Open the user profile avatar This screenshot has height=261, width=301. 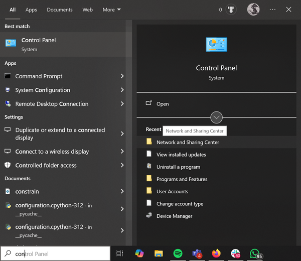(253, 10)
